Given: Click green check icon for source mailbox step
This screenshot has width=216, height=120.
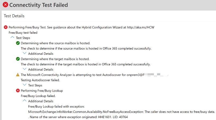Looking at the screenshot, I should (x=18, y=43).
